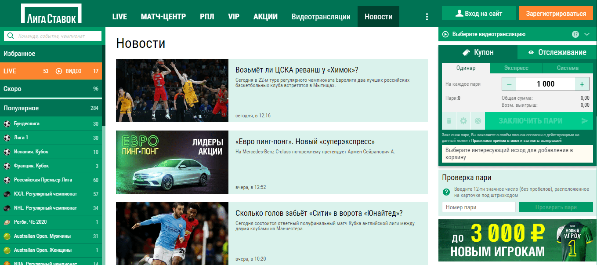Expand the video broadcast chevron

pyautogui.click(x=586, y=34)
